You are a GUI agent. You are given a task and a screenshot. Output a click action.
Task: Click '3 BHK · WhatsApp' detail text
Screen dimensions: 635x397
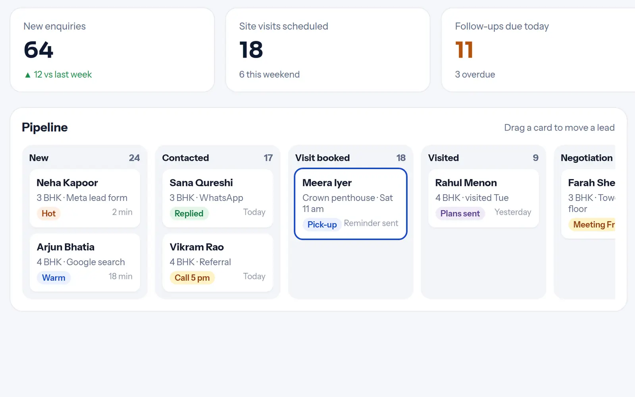pyautogui.click(x=206, y=198)
